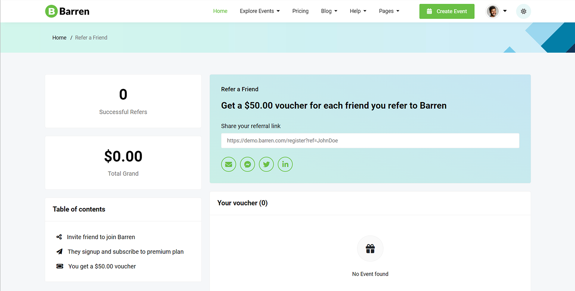Click the Create Event button

447,12
